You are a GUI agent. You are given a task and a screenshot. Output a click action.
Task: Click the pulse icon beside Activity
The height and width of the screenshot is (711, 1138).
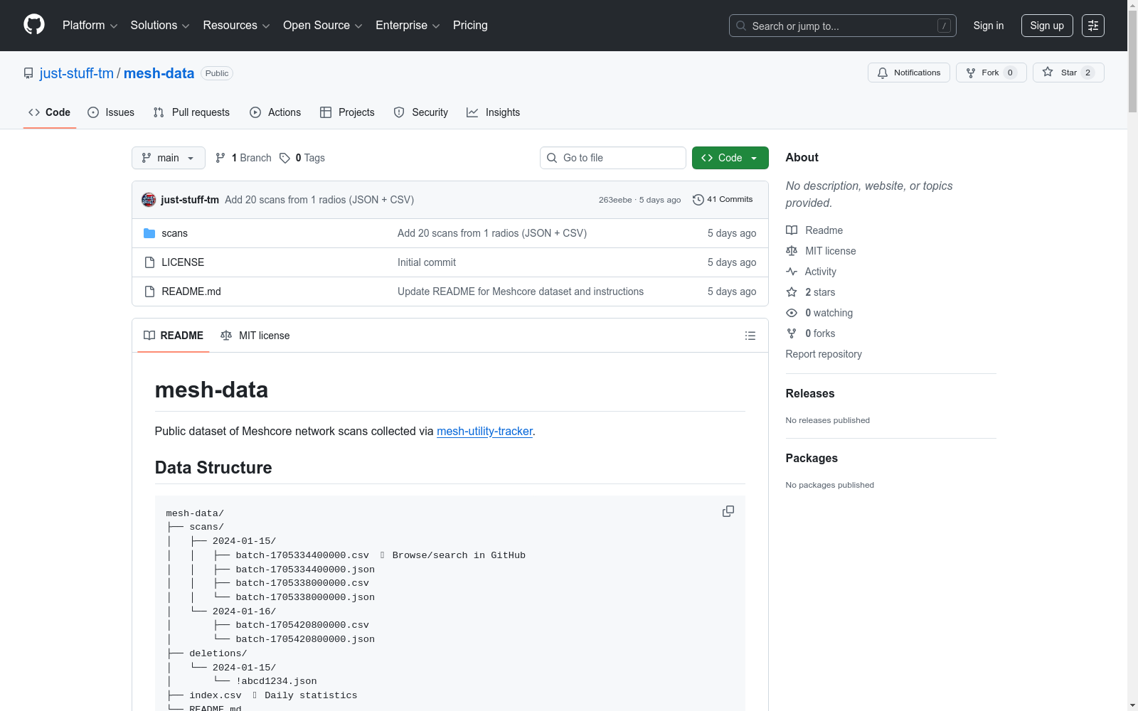coord(792,272)
